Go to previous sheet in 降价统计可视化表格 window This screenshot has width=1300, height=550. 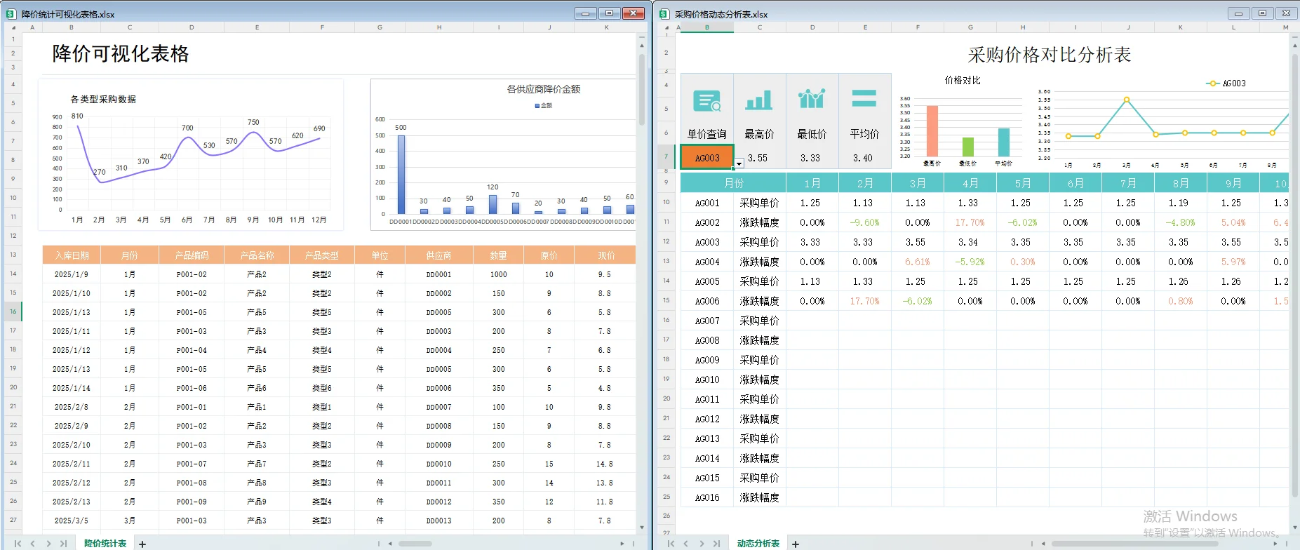click(32, 544)
